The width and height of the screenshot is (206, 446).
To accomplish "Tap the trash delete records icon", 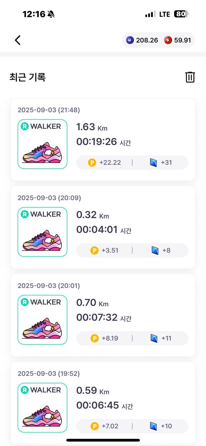I will [190, 77].
